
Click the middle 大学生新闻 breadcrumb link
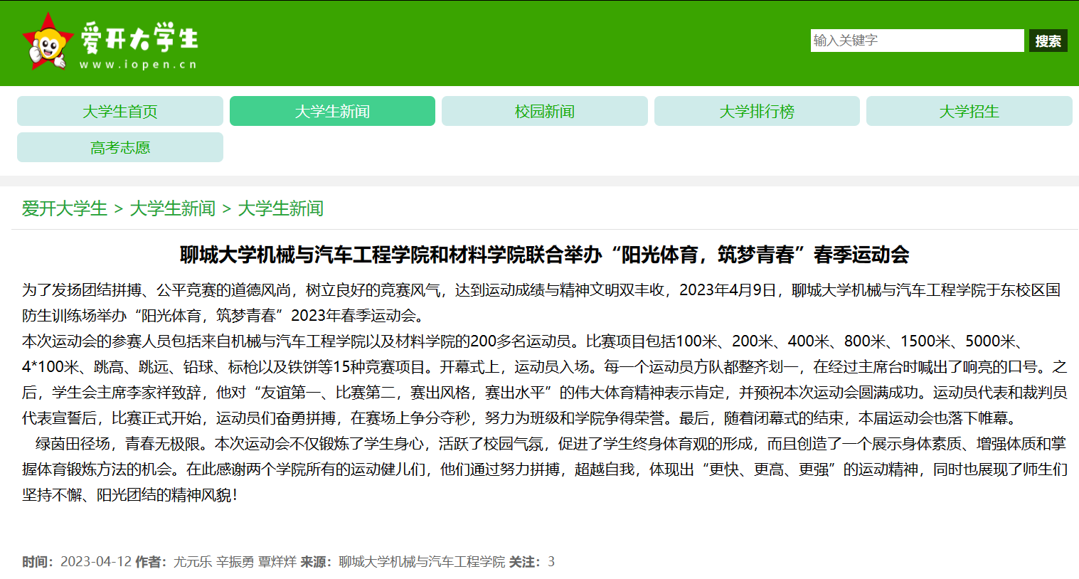(x=173, y=208)
